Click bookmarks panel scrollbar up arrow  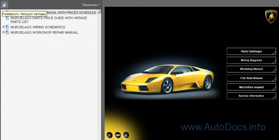coord(99,11)
